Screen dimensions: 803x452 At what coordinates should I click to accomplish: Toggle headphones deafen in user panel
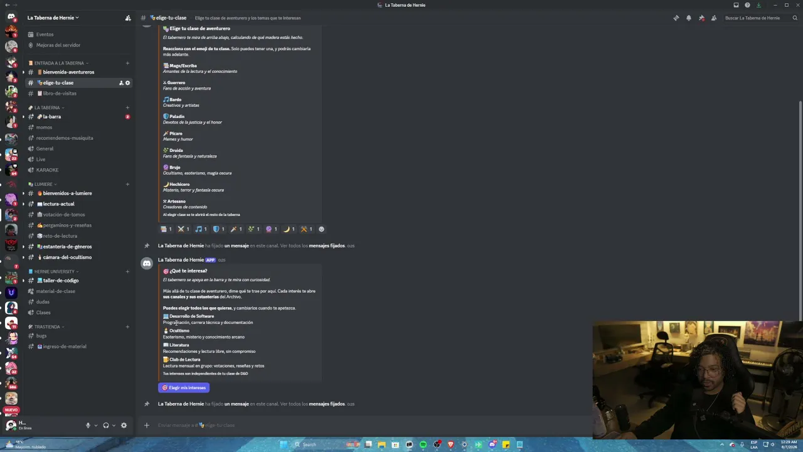[105, 425]
